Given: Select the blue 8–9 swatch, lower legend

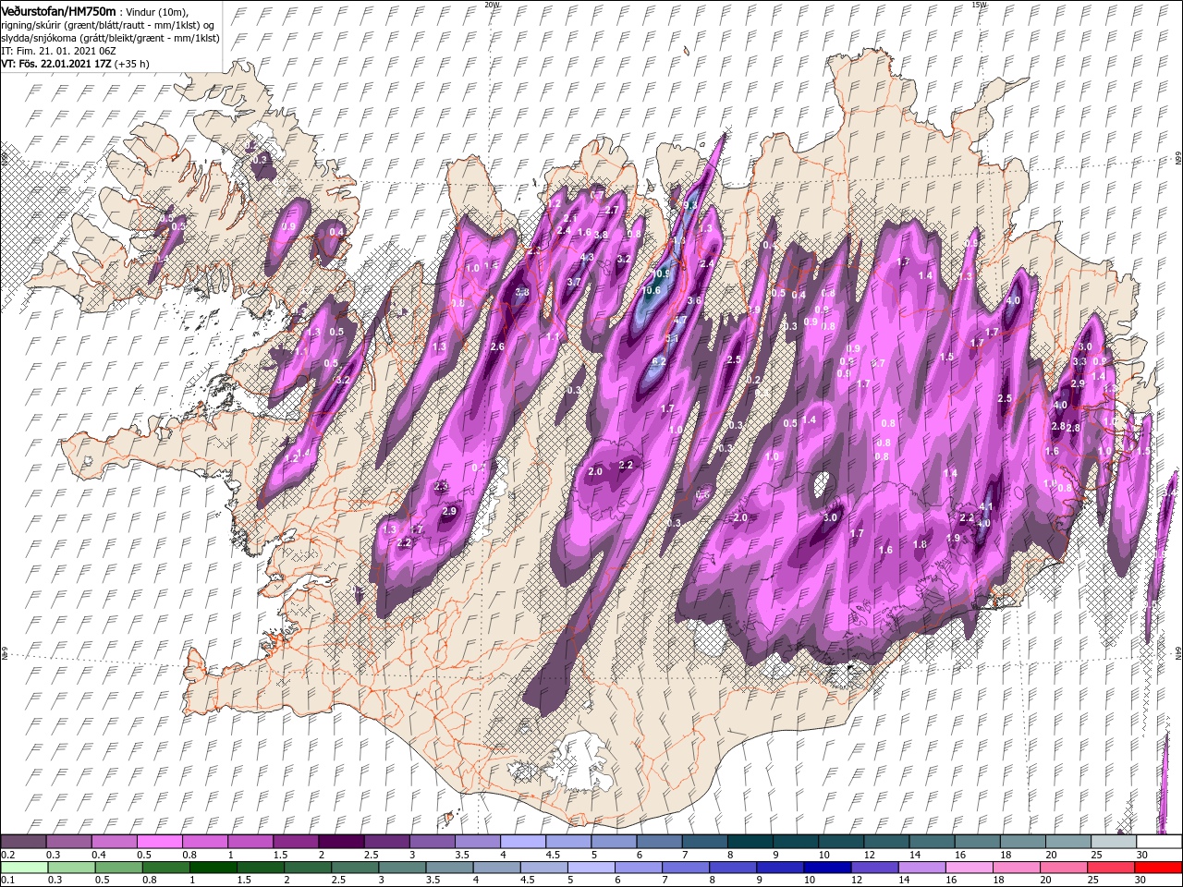Looking at the screenshot, I should [x=733, y=868].
